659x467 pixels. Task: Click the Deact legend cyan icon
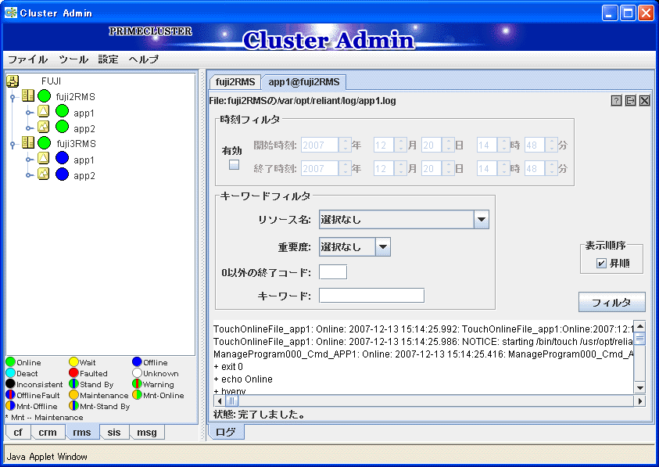click(x=10, y=373)
